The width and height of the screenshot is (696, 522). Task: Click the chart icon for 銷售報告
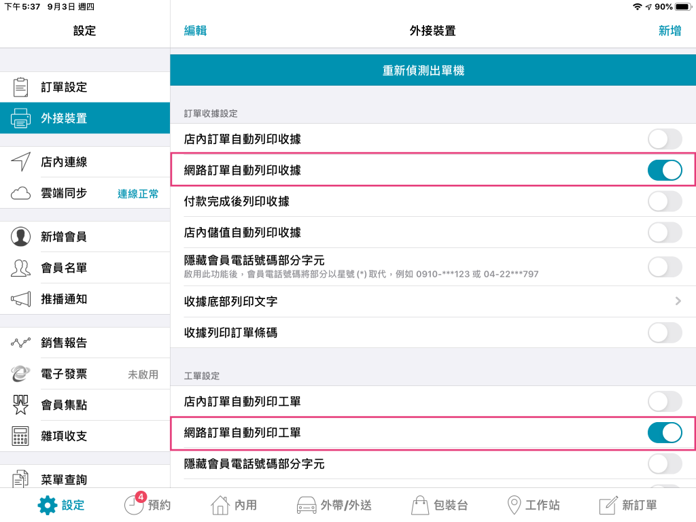21,343
